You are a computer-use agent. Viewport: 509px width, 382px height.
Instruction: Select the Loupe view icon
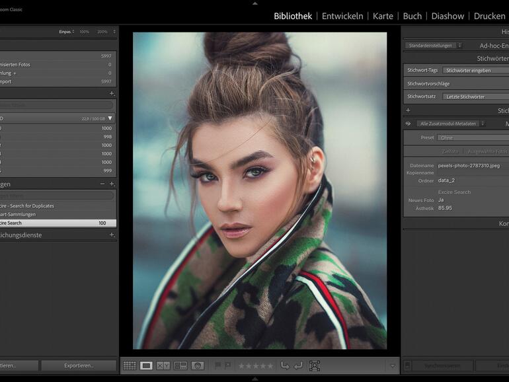point(146,365)
